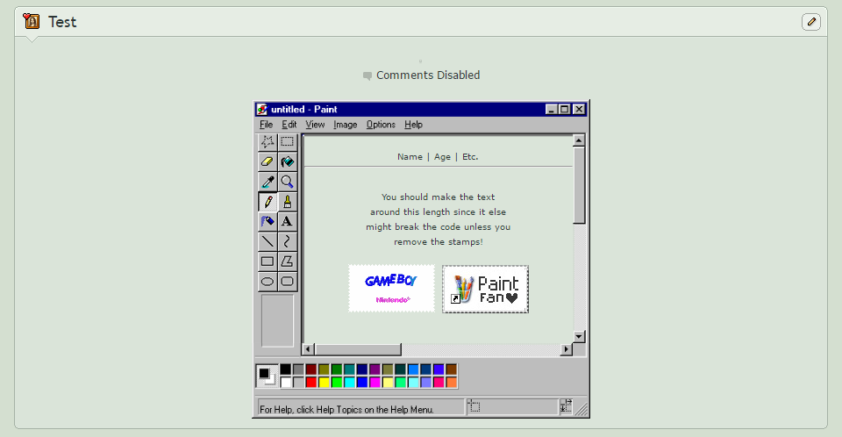842x437 pixels.
Task: Click the horizontal scrollbar left arrow
Action: 308,349
